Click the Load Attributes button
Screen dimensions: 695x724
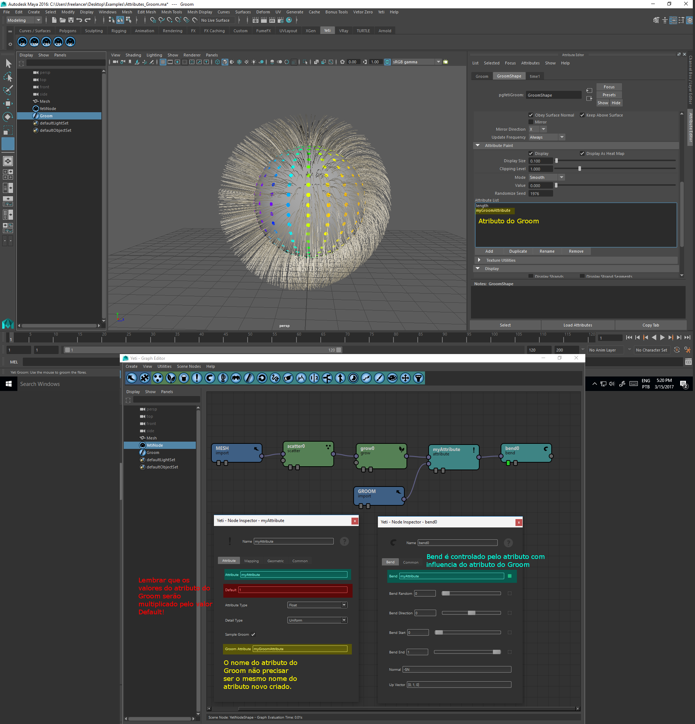tap(578, 325)
